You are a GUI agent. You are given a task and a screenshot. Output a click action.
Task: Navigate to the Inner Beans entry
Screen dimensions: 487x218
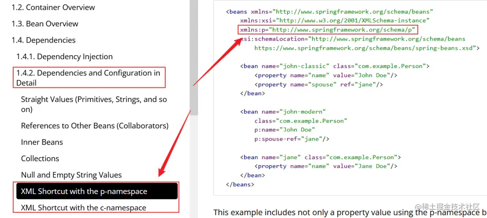pyautogui.click(x=42, y=142)
